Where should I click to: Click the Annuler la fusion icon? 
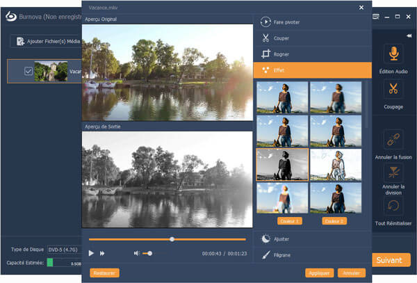(x=393, y=140)
